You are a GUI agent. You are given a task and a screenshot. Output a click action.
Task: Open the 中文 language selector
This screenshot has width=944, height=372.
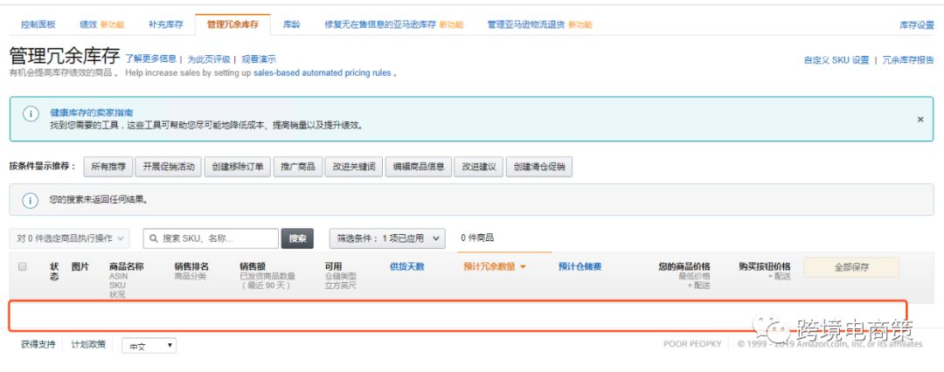pyautogui.click(x=149, y=346)
